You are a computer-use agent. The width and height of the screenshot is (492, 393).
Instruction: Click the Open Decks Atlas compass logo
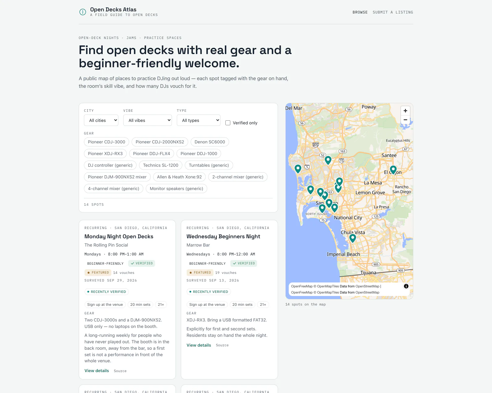click(83, 12)
